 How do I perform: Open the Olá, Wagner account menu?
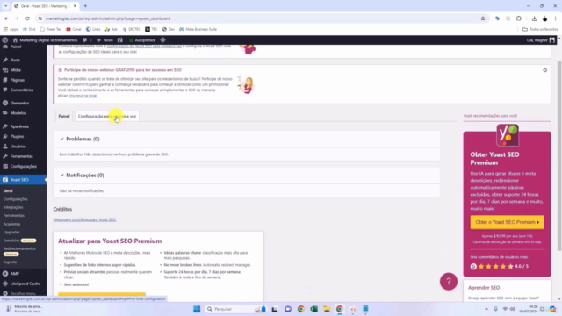541,40
